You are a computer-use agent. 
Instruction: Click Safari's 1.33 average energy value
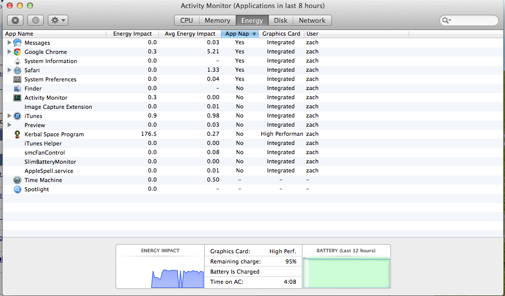[x=213, y=70]
